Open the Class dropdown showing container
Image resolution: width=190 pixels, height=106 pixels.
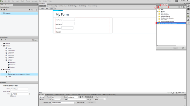point(73,97)
